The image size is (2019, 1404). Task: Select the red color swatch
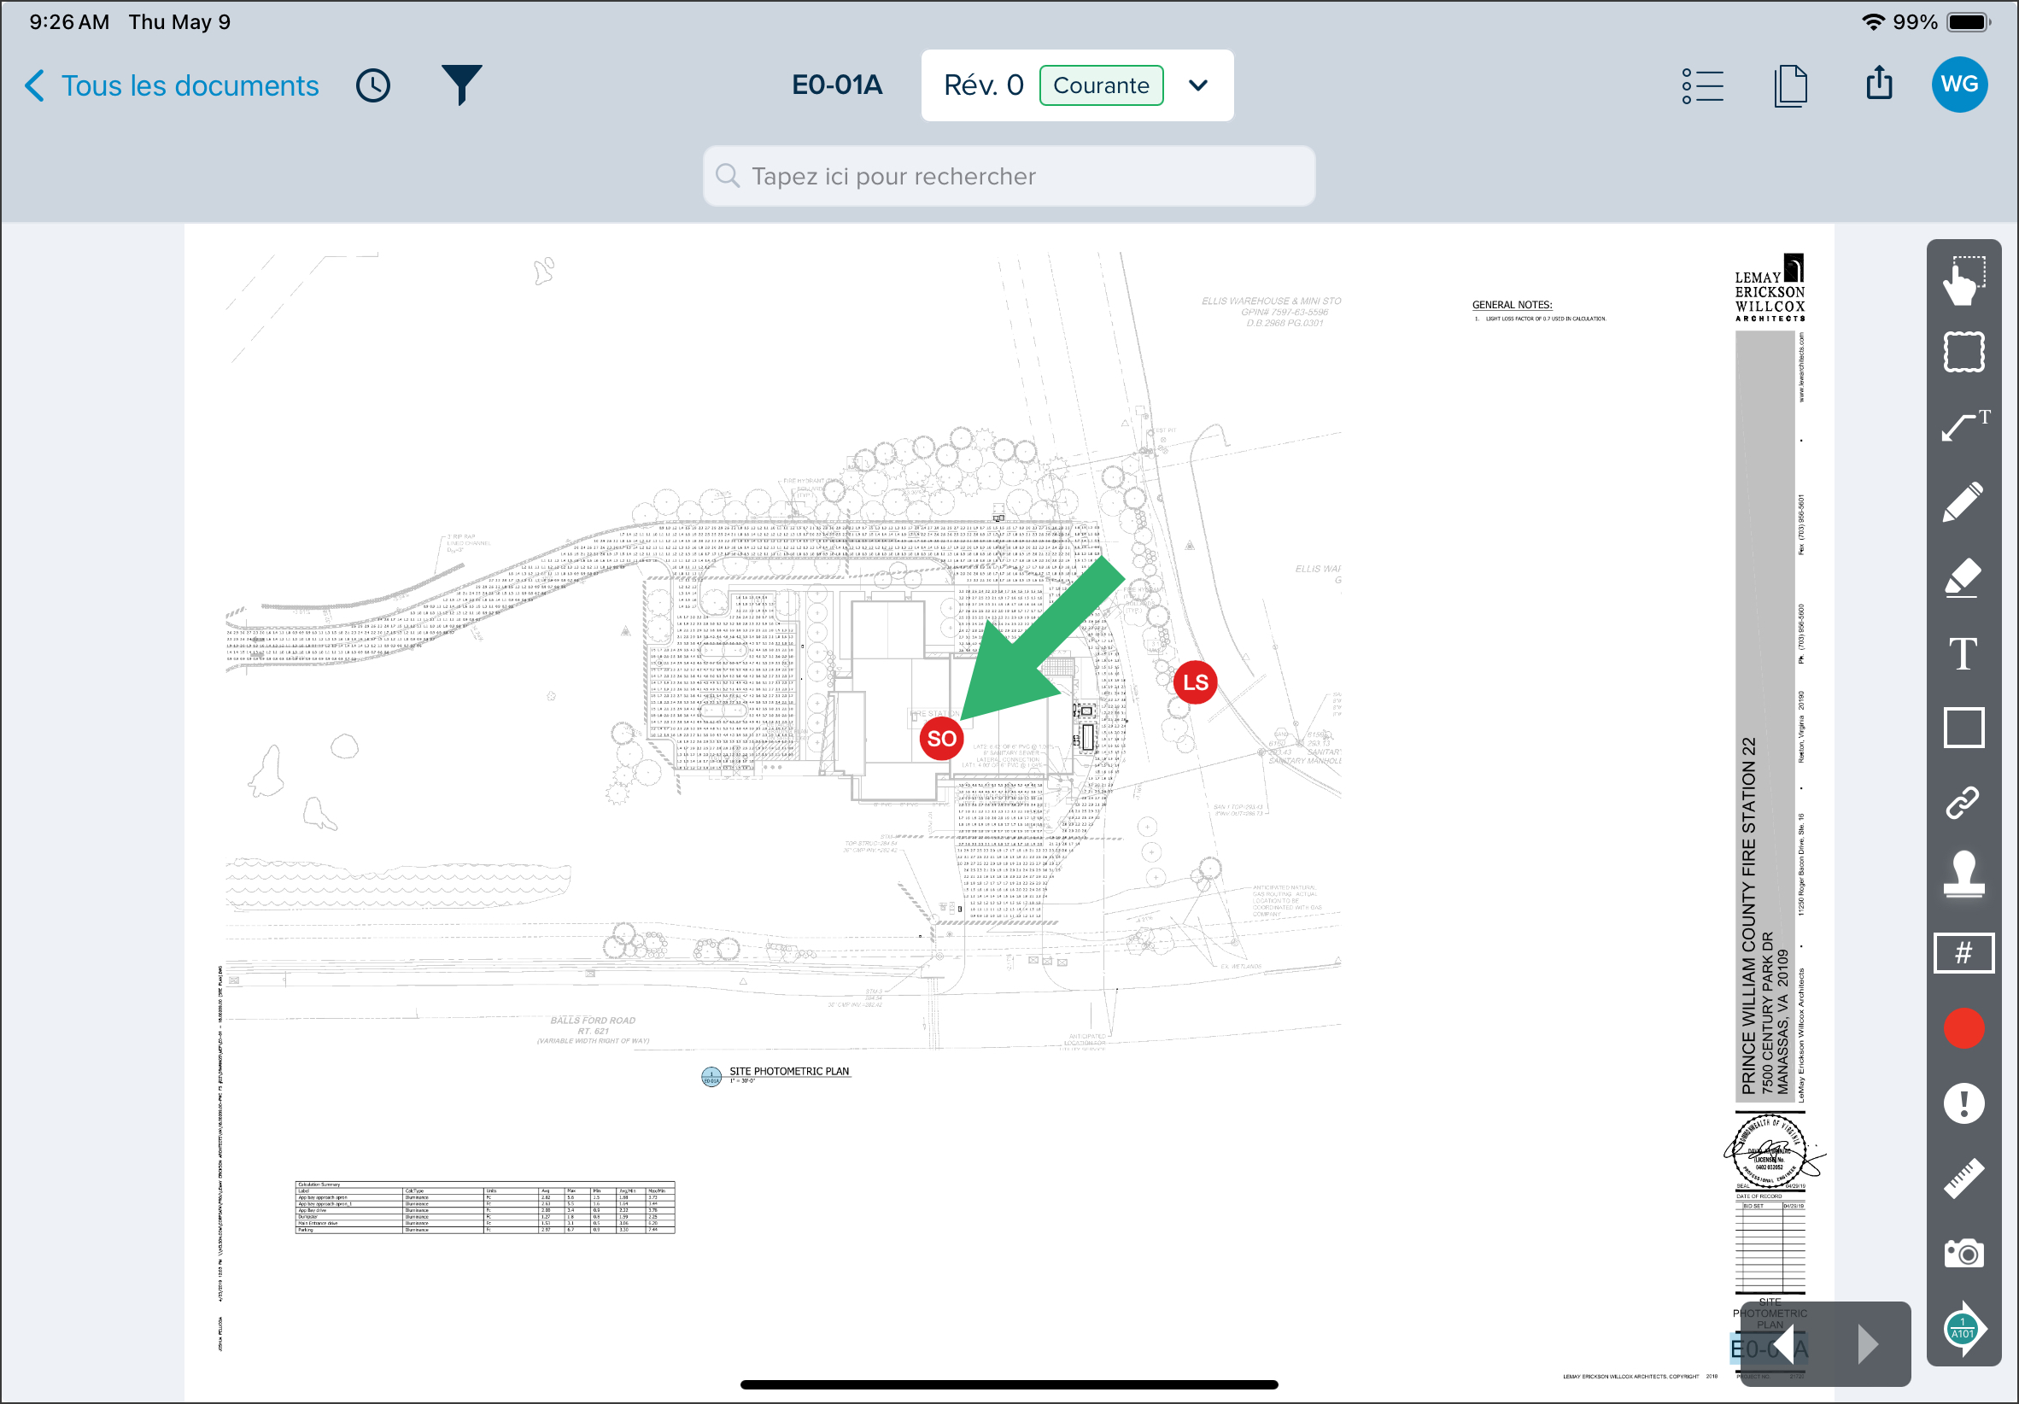tap(1963, 1028)
